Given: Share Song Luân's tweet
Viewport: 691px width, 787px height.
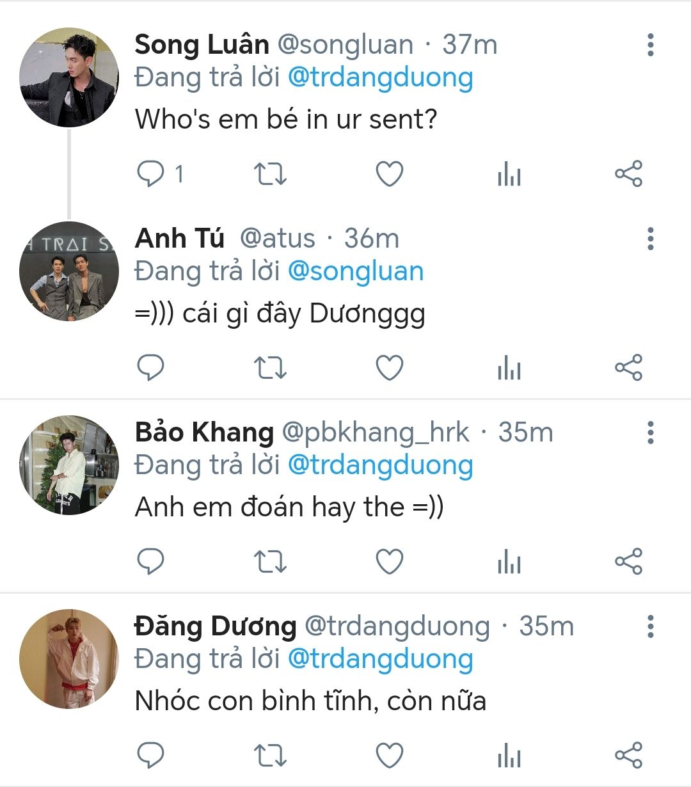Looking at the screenshot, I should (628, 173).
